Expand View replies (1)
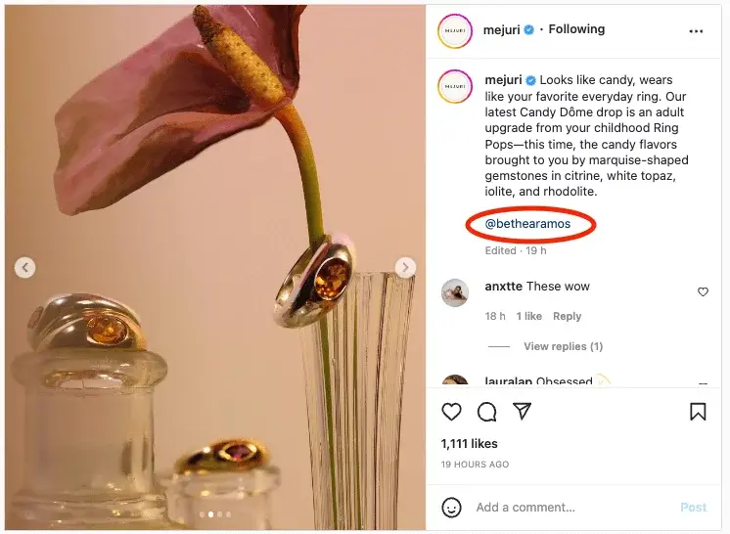The height and width of the screenshot is (534, 730). [563, 346]
